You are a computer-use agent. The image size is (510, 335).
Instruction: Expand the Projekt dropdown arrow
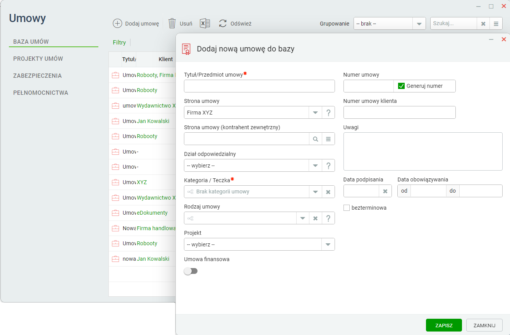click(x=328, y=244)
